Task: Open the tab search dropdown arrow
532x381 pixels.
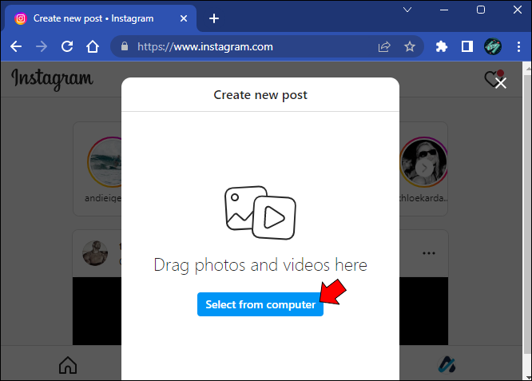Action: point(407,10)
